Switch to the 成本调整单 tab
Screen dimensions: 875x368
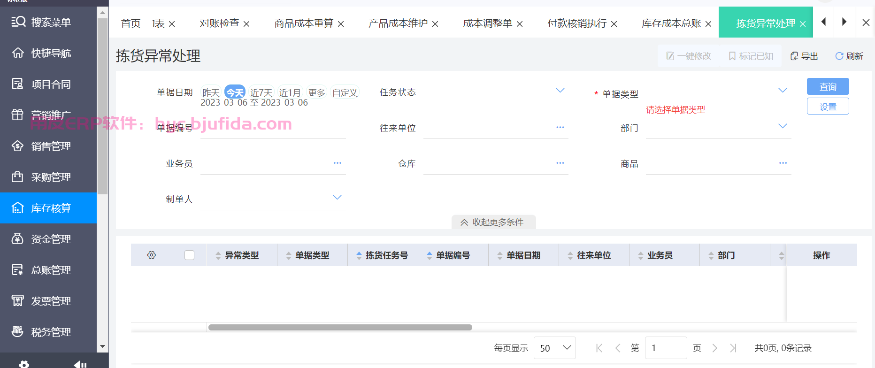coord(488,23)
